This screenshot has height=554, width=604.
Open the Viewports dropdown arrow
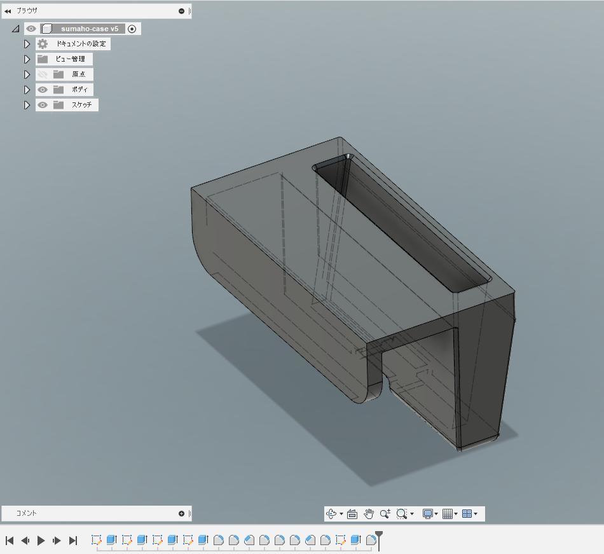click(x=476, y=514)
